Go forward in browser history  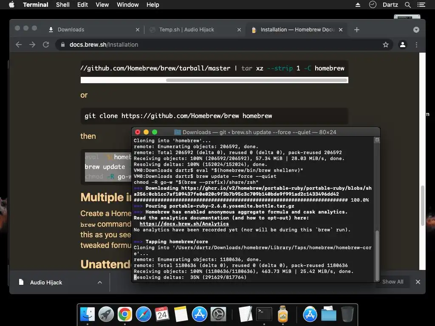tap(32, 45)
